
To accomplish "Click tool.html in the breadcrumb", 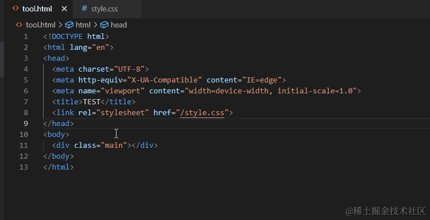I will 40,25.
